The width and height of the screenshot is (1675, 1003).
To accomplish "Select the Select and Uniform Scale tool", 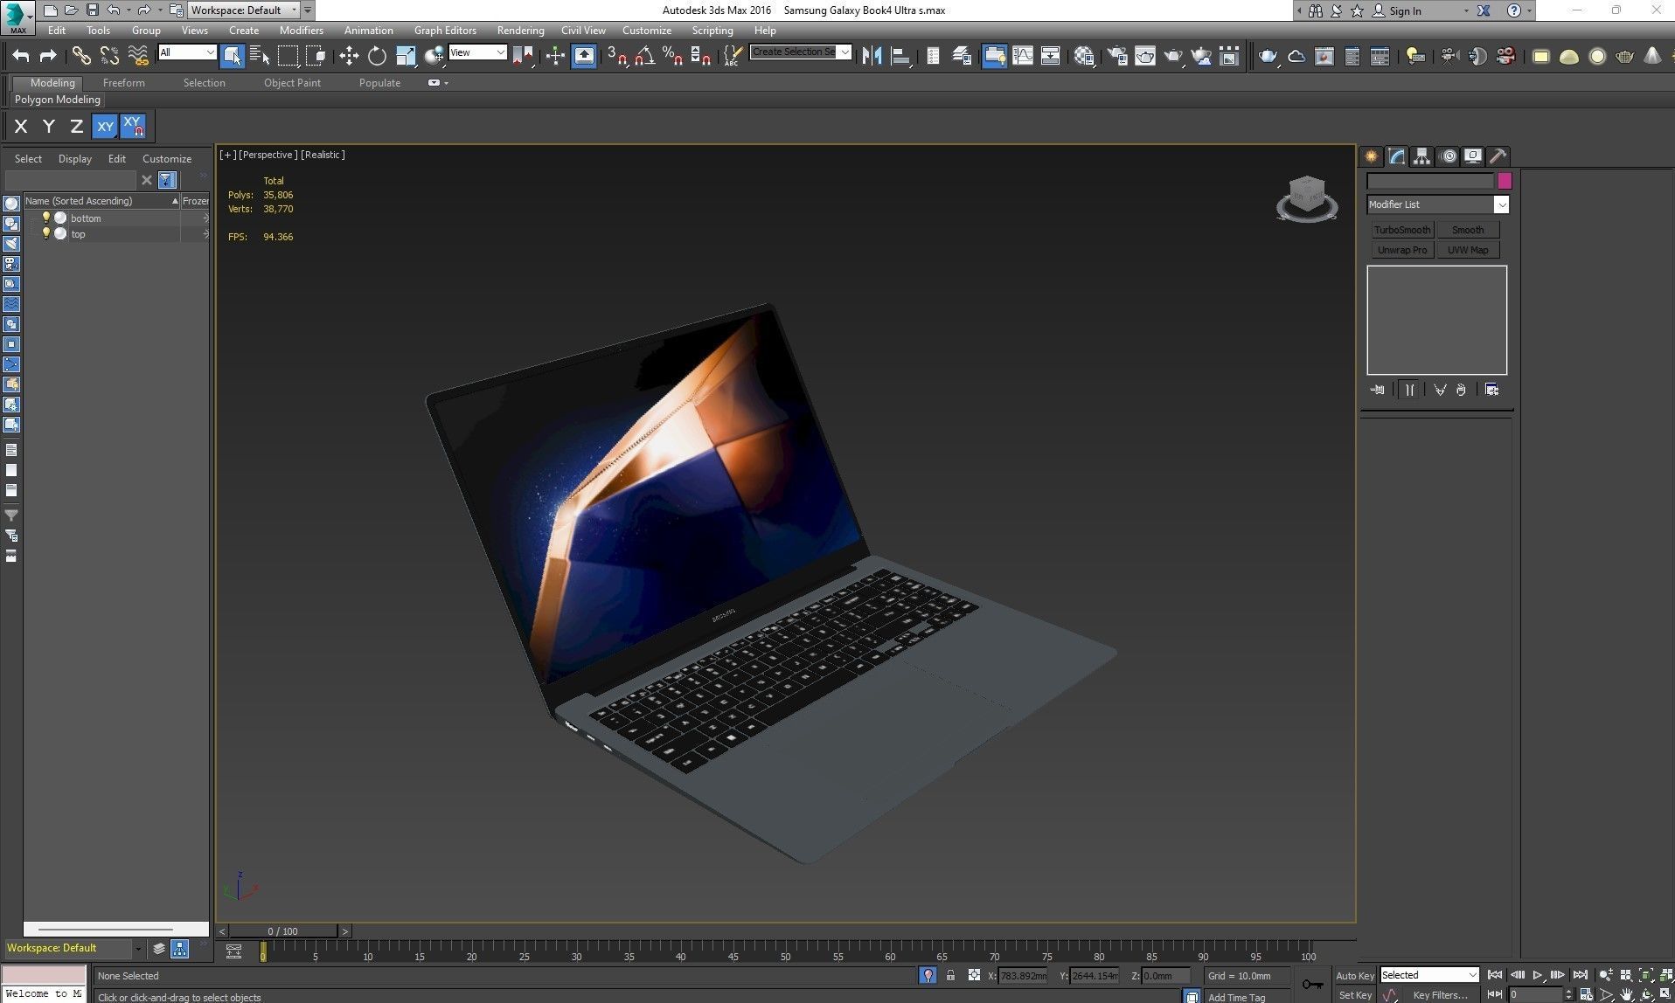I will [x=406, y=56].
